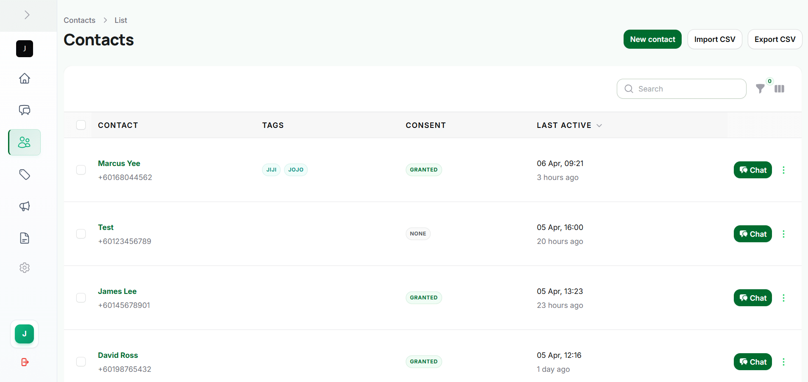Click the NONE consent badge for Test
The height and width of the screenshot is (382, 808).
[x=418, y=234]
